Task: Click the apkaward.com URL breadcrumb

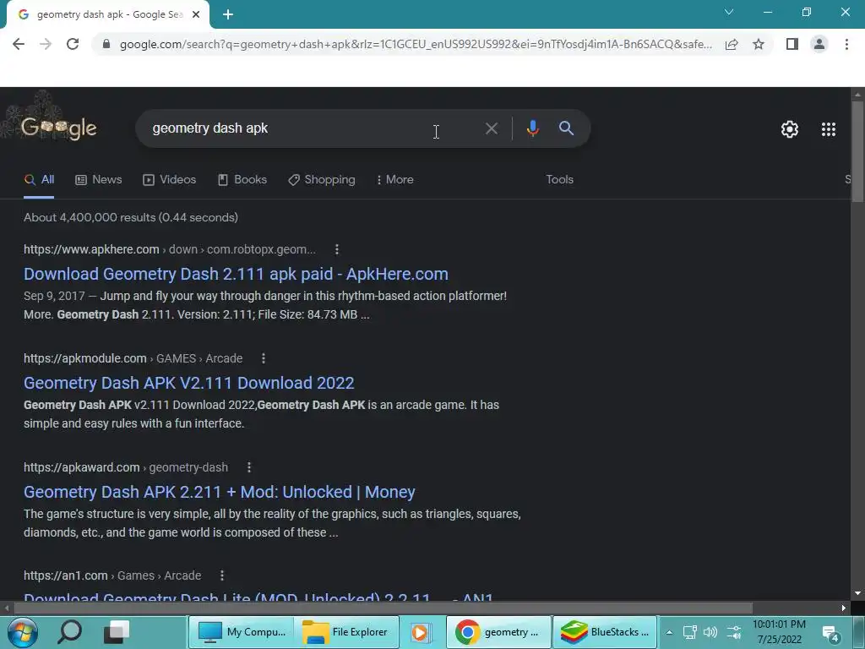Action: coord(126,467)
